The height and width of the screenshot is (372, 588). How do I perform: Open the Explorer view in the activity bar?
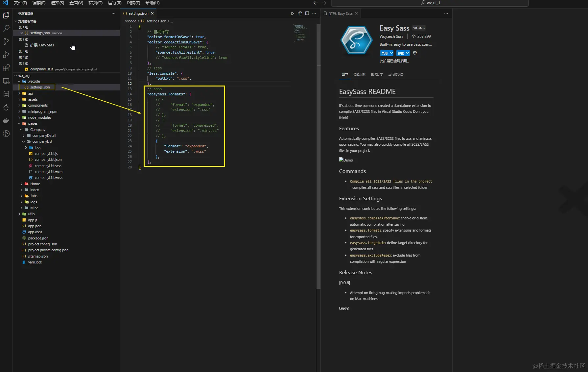click(x=6, y=15)
